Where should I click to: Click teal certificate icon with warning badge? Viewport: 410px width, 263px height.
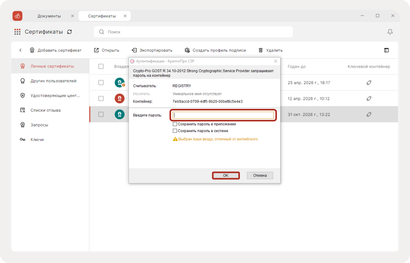[x=120, y=82]
